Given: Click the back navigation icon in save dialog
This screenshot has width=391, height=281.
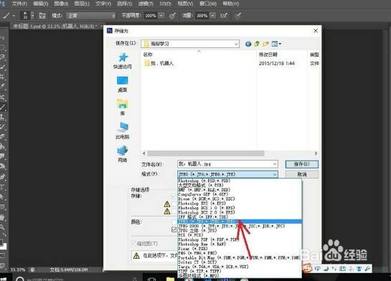Looking at the screenshot, I should [x=248, y=44].
